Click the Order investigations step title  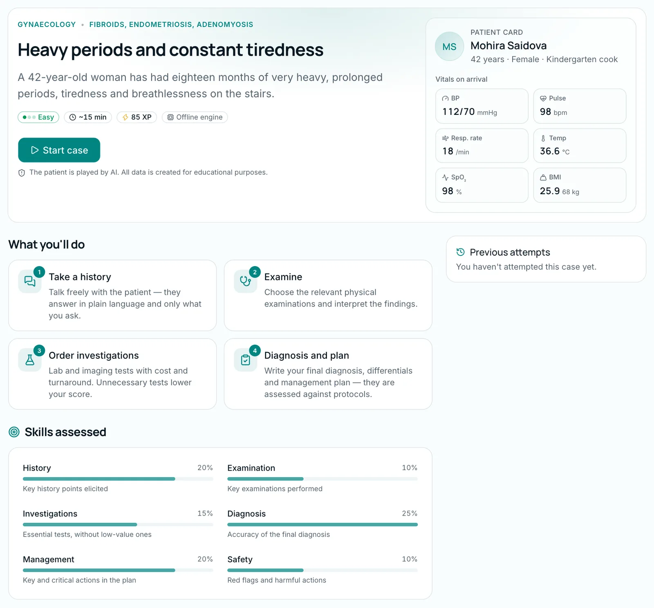[94, 356]
